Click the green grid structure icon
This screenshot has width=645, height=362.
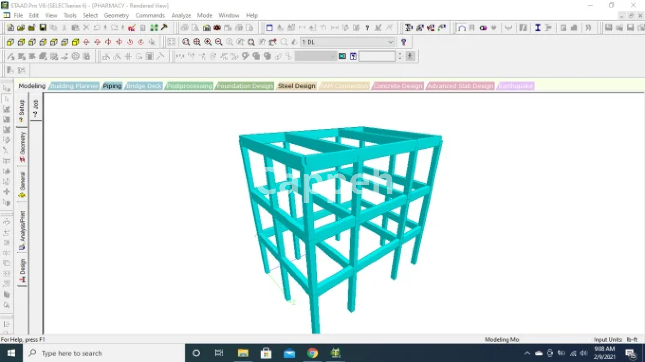154,28
